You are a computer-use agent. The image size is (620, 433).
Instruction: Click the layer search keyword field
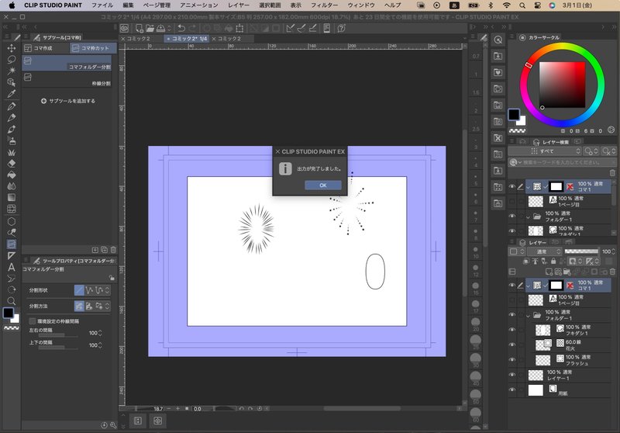click(x=561, y=162)
